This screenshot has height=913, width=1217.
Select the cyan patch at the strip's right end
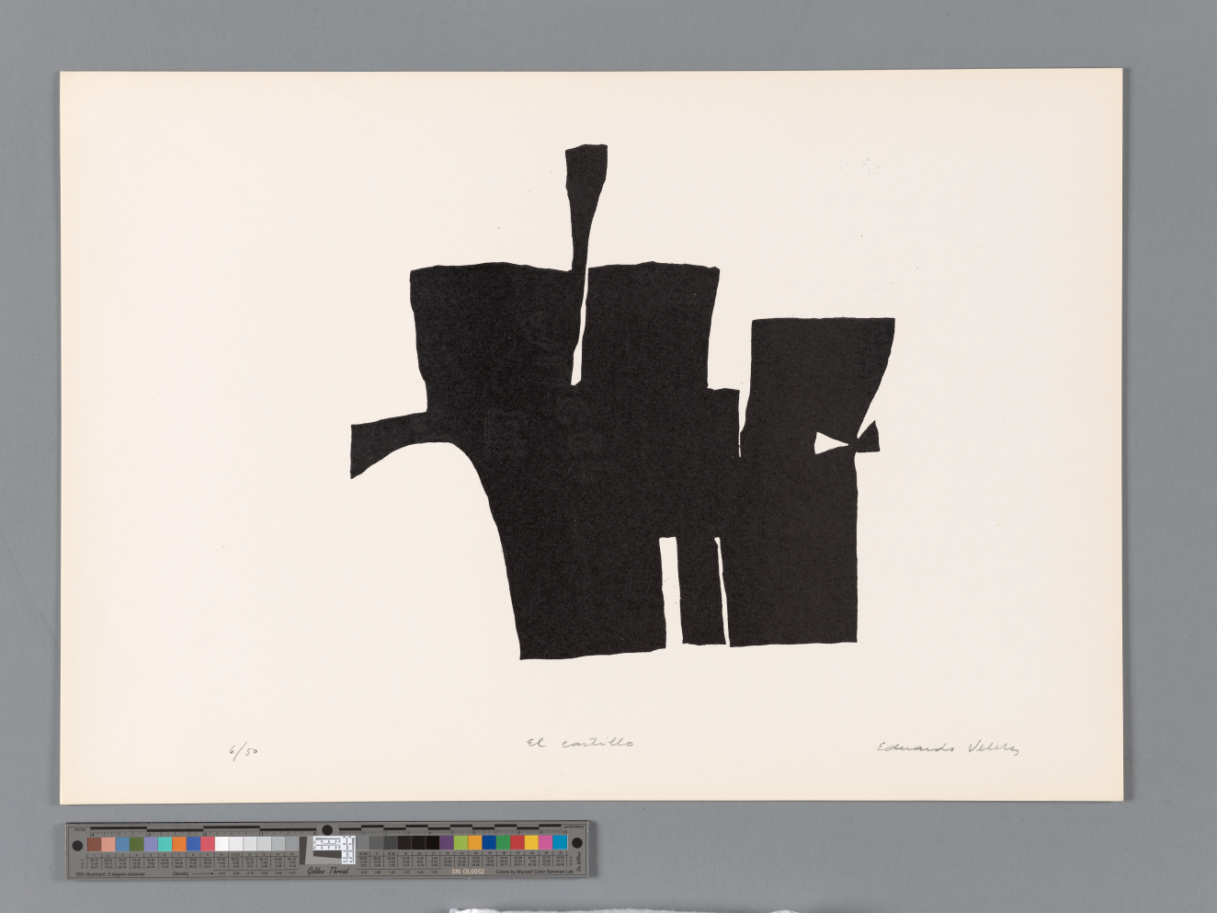(x=560, y=842)
